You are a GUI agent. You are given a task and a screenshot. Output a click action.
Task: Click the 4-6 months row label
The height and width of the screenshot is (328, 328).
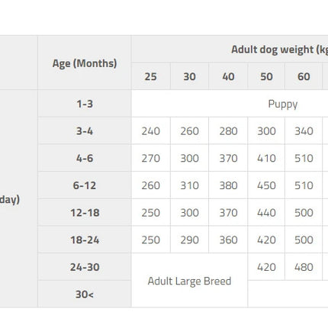pyautogui.click(x=85, y=158)
